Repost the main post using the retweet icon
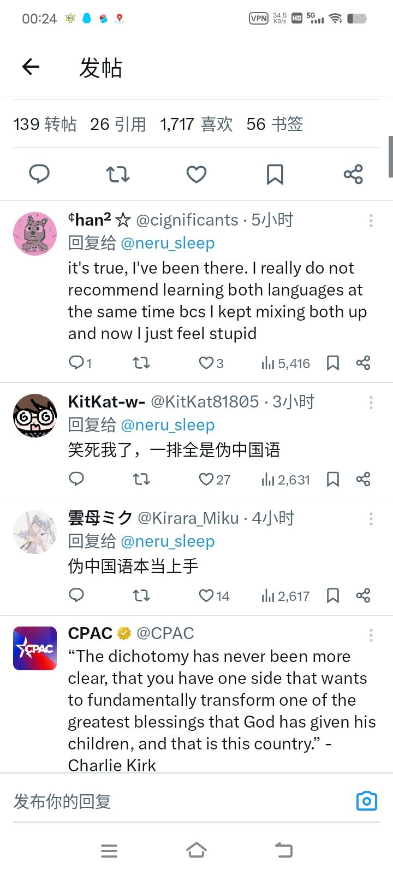 pyautogui.click(x=117, y=174)
